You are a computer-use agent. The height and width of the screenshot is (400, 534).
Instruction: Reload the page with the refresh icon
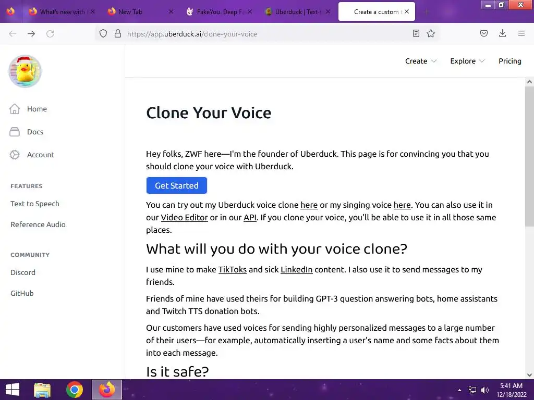tap(50, 34)
